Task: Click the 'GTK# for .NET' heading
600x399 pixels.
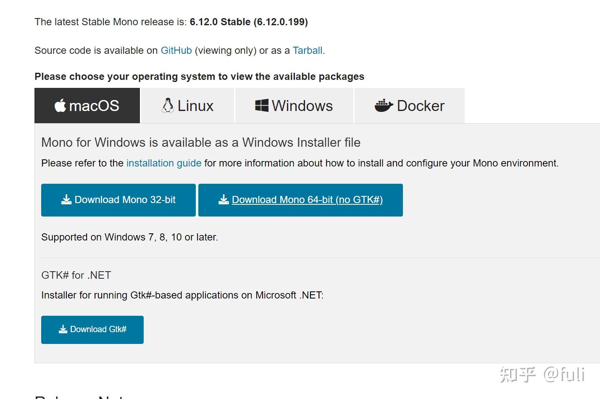Action: tap(76, 275)
